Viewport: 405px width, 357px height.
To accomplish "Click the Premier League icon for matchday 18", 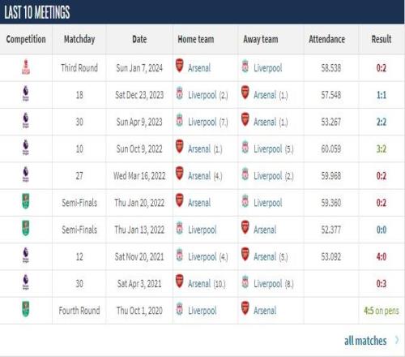I will [26, 94].
